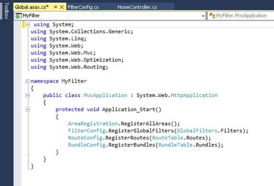Viewport: 274px width, 186px height.
Task: Collapse the MvcApplication class block
Action: pos(27,95)
